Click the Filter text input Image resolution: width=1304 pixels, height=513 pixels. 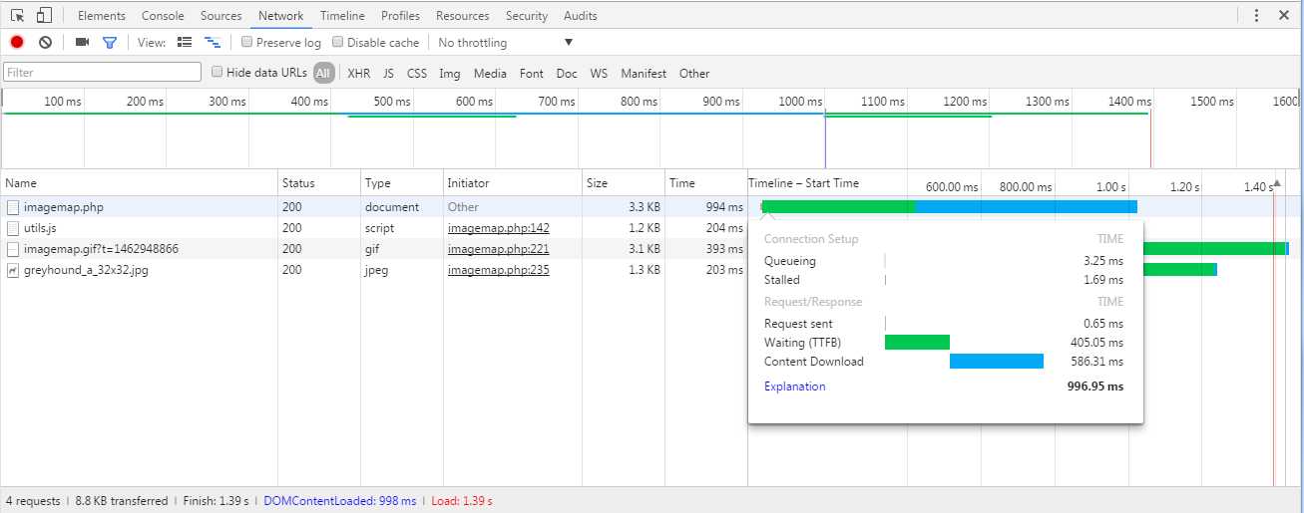(x=103, y=72)
